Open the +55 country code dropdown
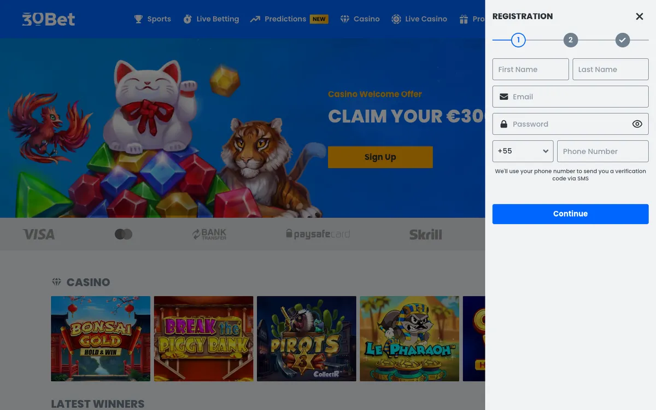 click(523, 151)
